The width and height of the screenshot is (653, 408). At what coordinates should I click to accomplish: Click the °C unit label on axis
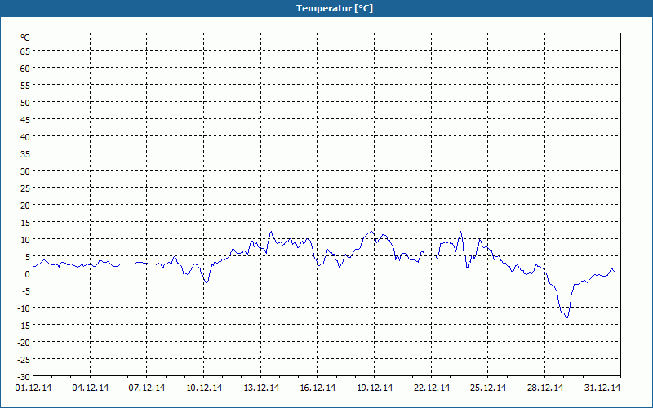coord(25,38)
